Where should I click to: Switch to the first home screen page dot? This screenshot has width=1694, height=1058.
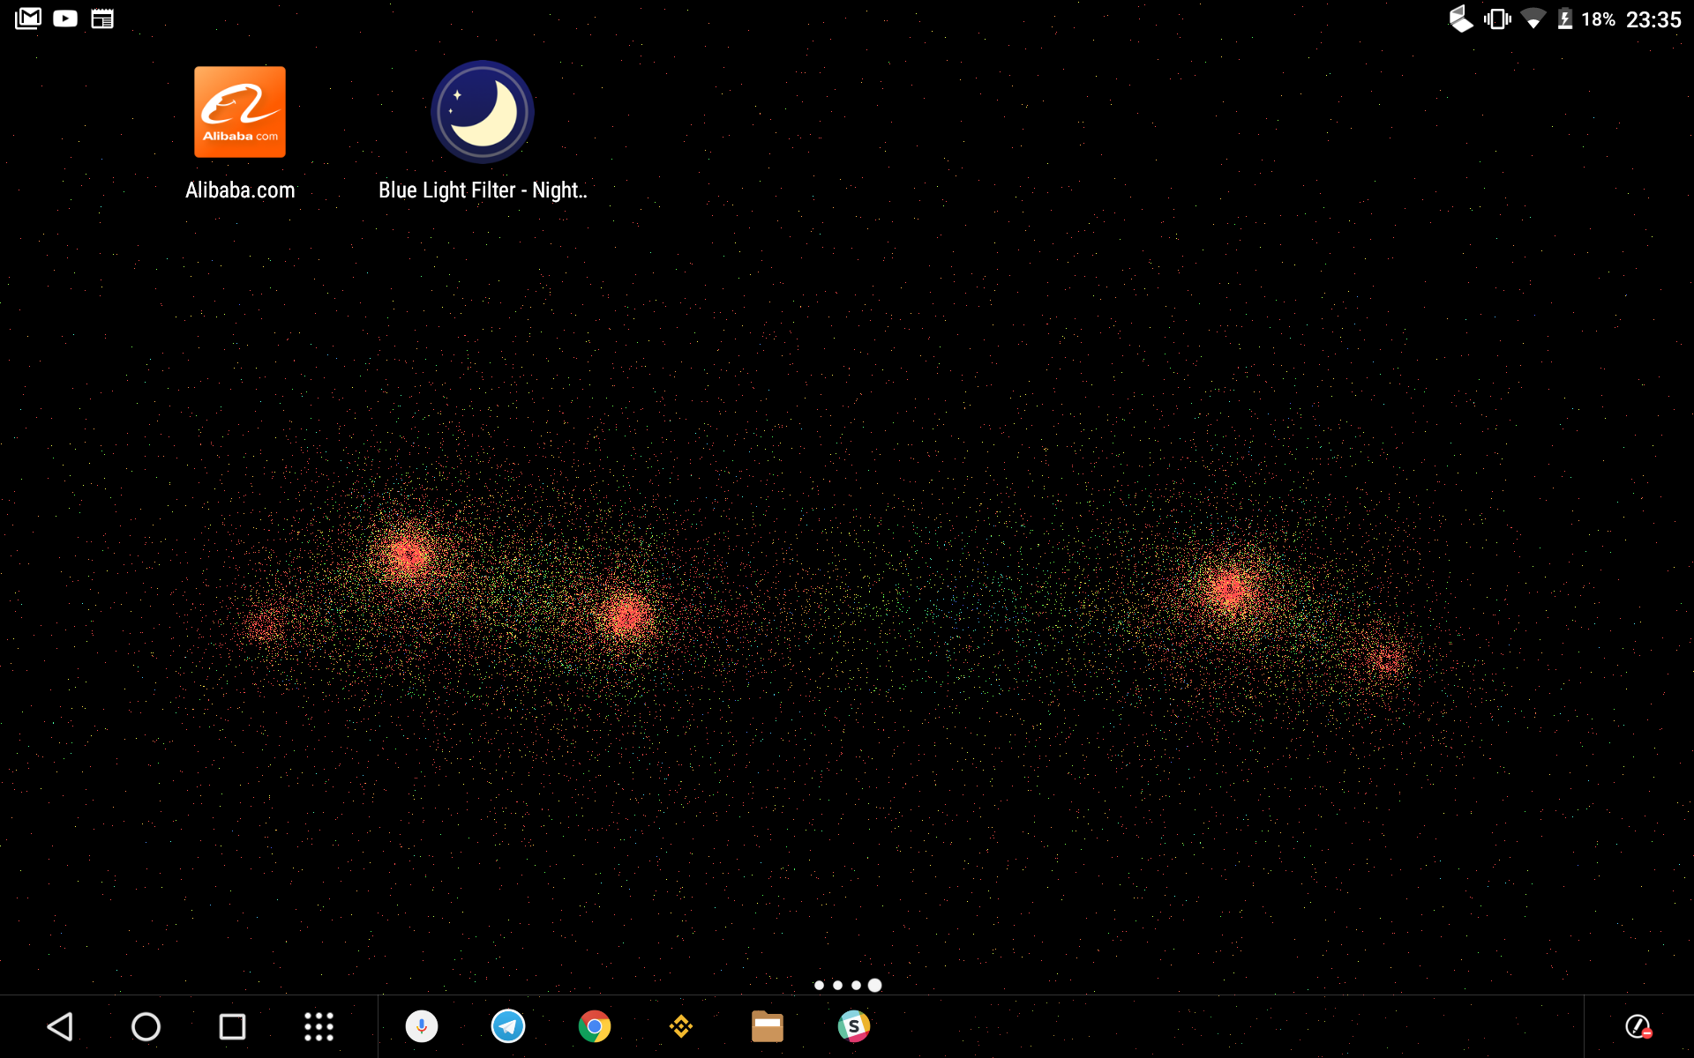click(x=819, y=985)
